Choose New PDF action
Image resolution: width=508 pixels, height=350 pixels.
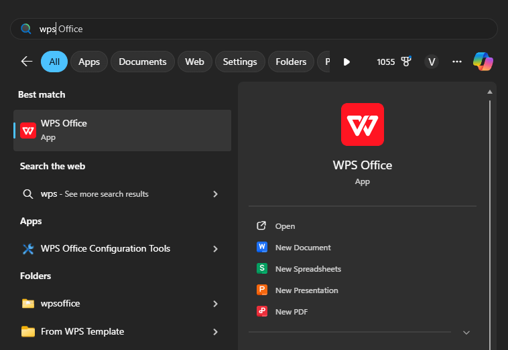tap(362, 311)
